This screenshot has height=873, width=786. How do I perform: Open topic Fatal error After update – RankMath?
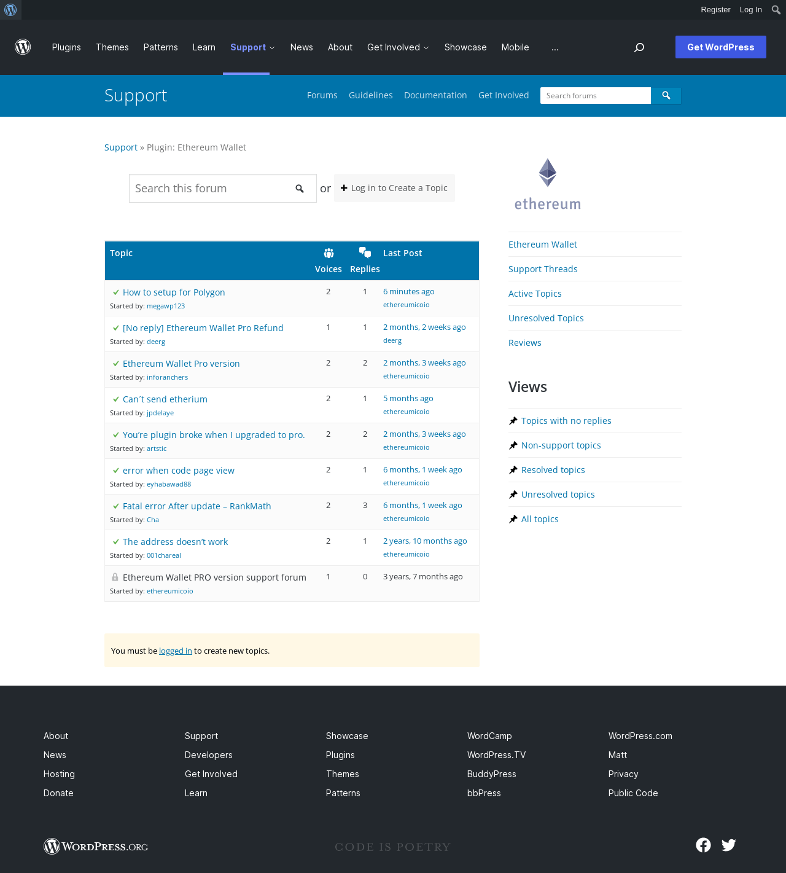[x=197, y=506]
